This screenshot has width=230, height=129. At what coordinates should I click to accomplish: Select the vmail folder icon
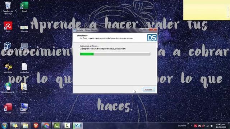coord(24,88)
